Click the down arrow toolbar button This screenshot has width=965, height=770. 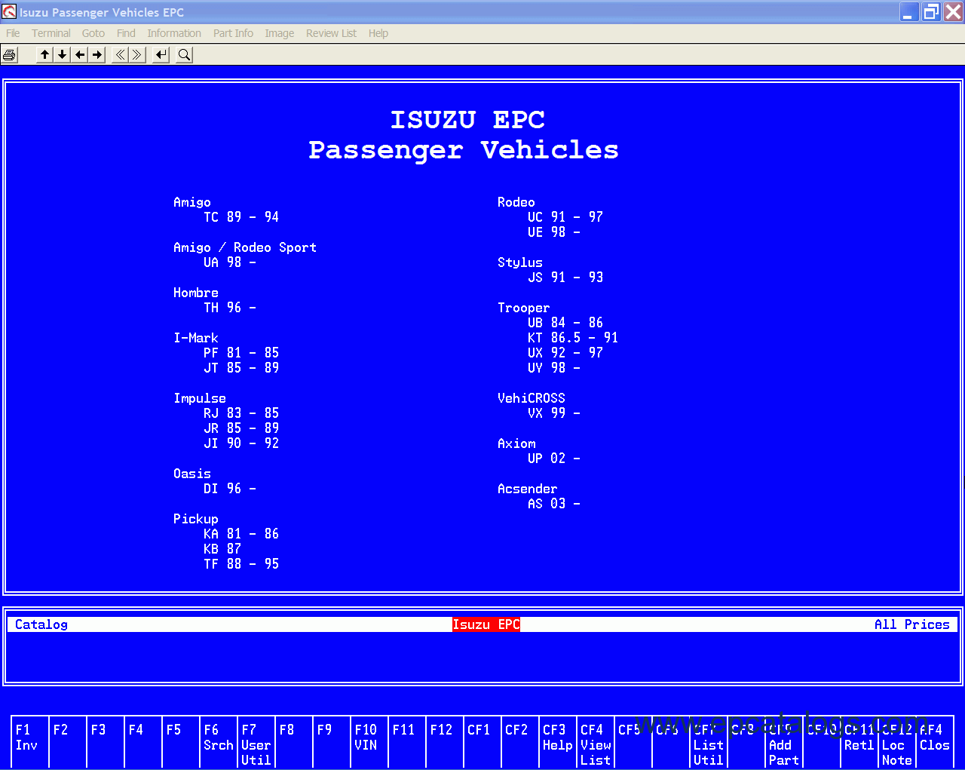tap(63, 54)
